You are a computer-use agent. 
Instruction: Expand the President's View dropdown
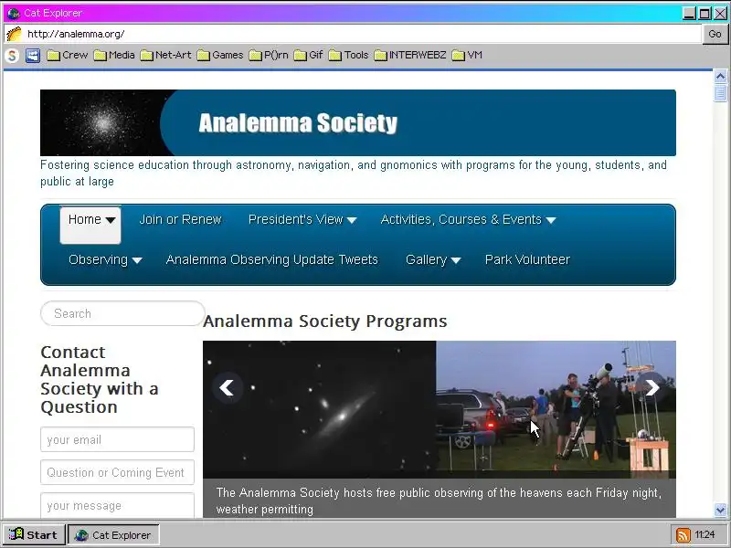tap(302, 219)
